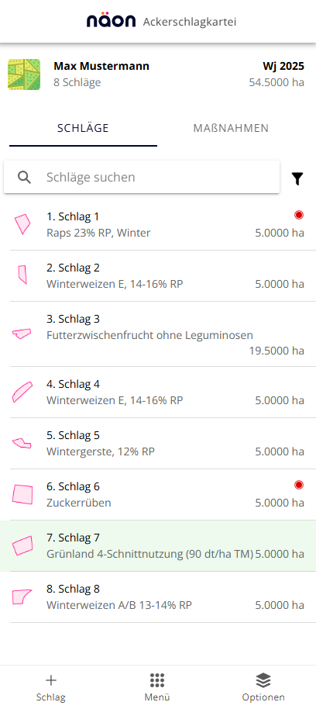Click the Wj 2025 year label
The image size is (316, 709).
coord(283,67)
